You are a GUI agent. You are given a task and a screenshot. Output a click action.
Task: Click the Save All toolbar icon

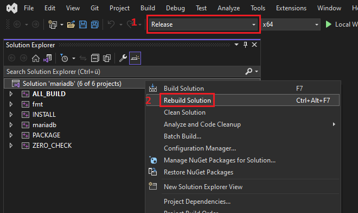(95, 24)
